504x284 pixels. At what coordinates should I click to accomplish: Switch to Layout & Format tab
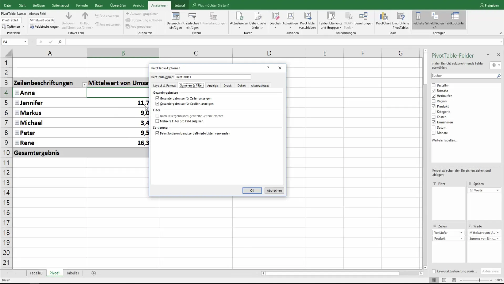(164, 85)
